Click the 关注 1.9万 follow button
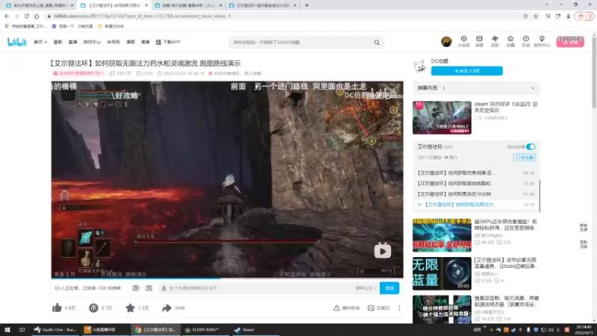Image resolution: width=597 pixels, height=336 pixels. coord(467,71)
